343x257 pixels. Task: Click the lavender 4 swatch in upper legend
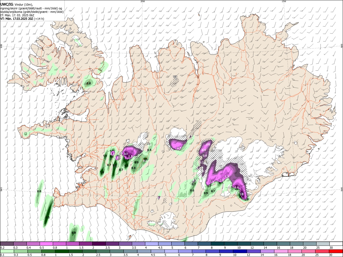(152, 244)
